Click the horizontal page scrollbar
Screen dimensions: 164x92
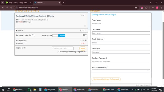[80, 86]
